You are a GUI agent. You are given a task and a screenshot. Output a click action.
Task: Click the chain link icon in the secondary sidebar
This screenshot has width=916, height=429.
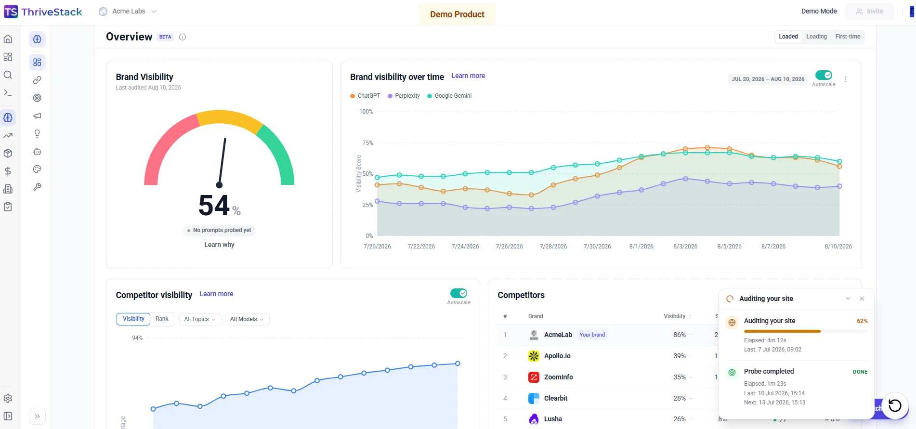click(37, 80)
